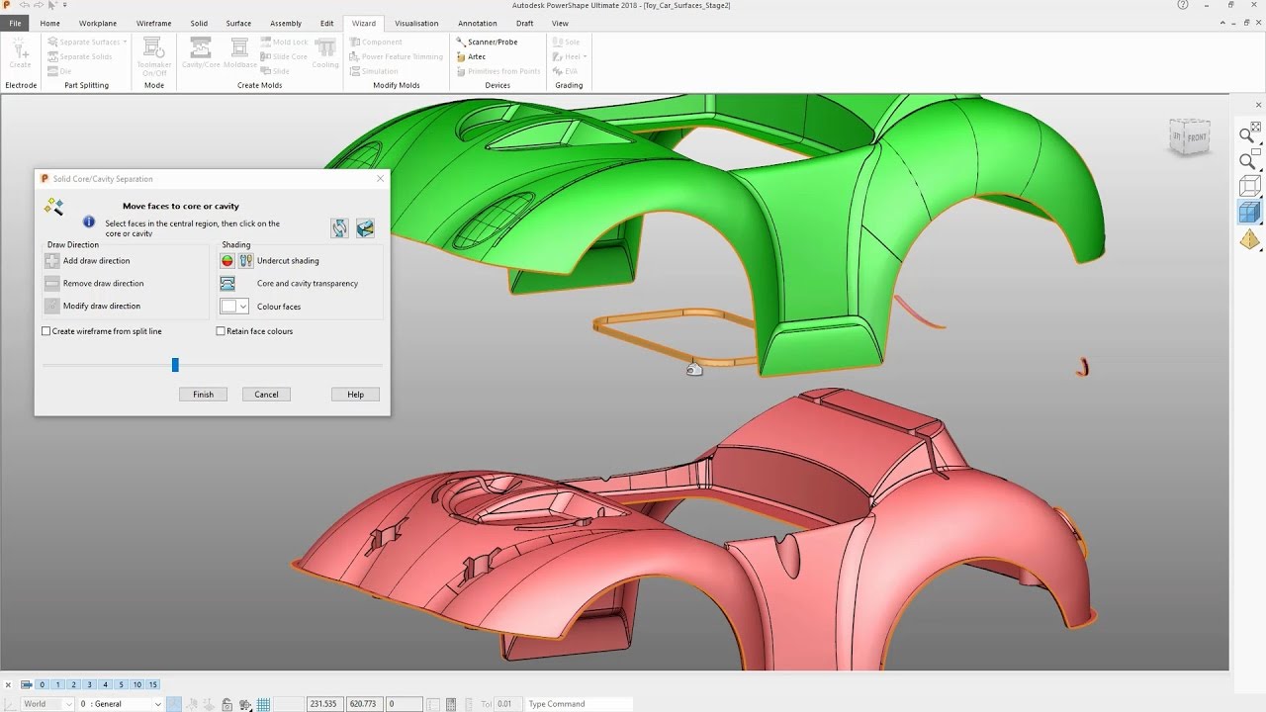The height and width of the screenshot is (712, 1266).
Task: Open the World workplane dropdown
Action: pyautogui.click(x=47, y=704)
